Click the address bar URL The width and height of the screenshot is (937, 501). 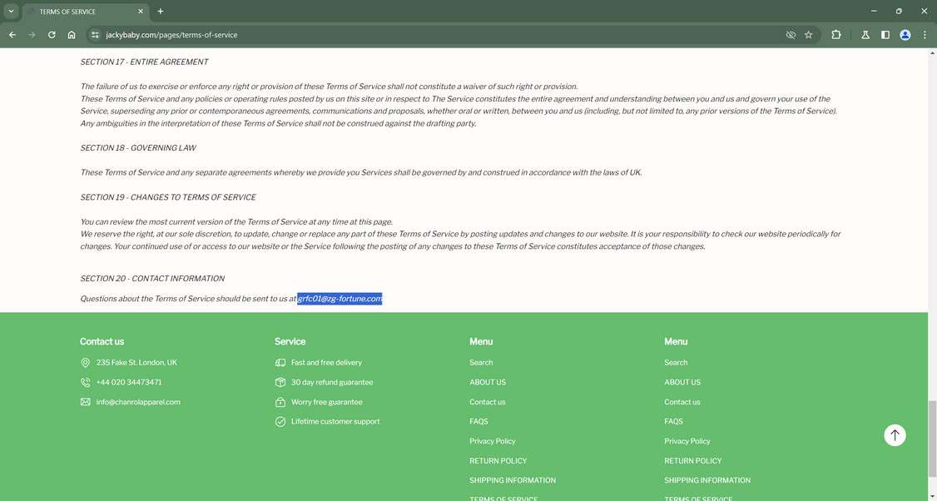[x=171, y=35]
